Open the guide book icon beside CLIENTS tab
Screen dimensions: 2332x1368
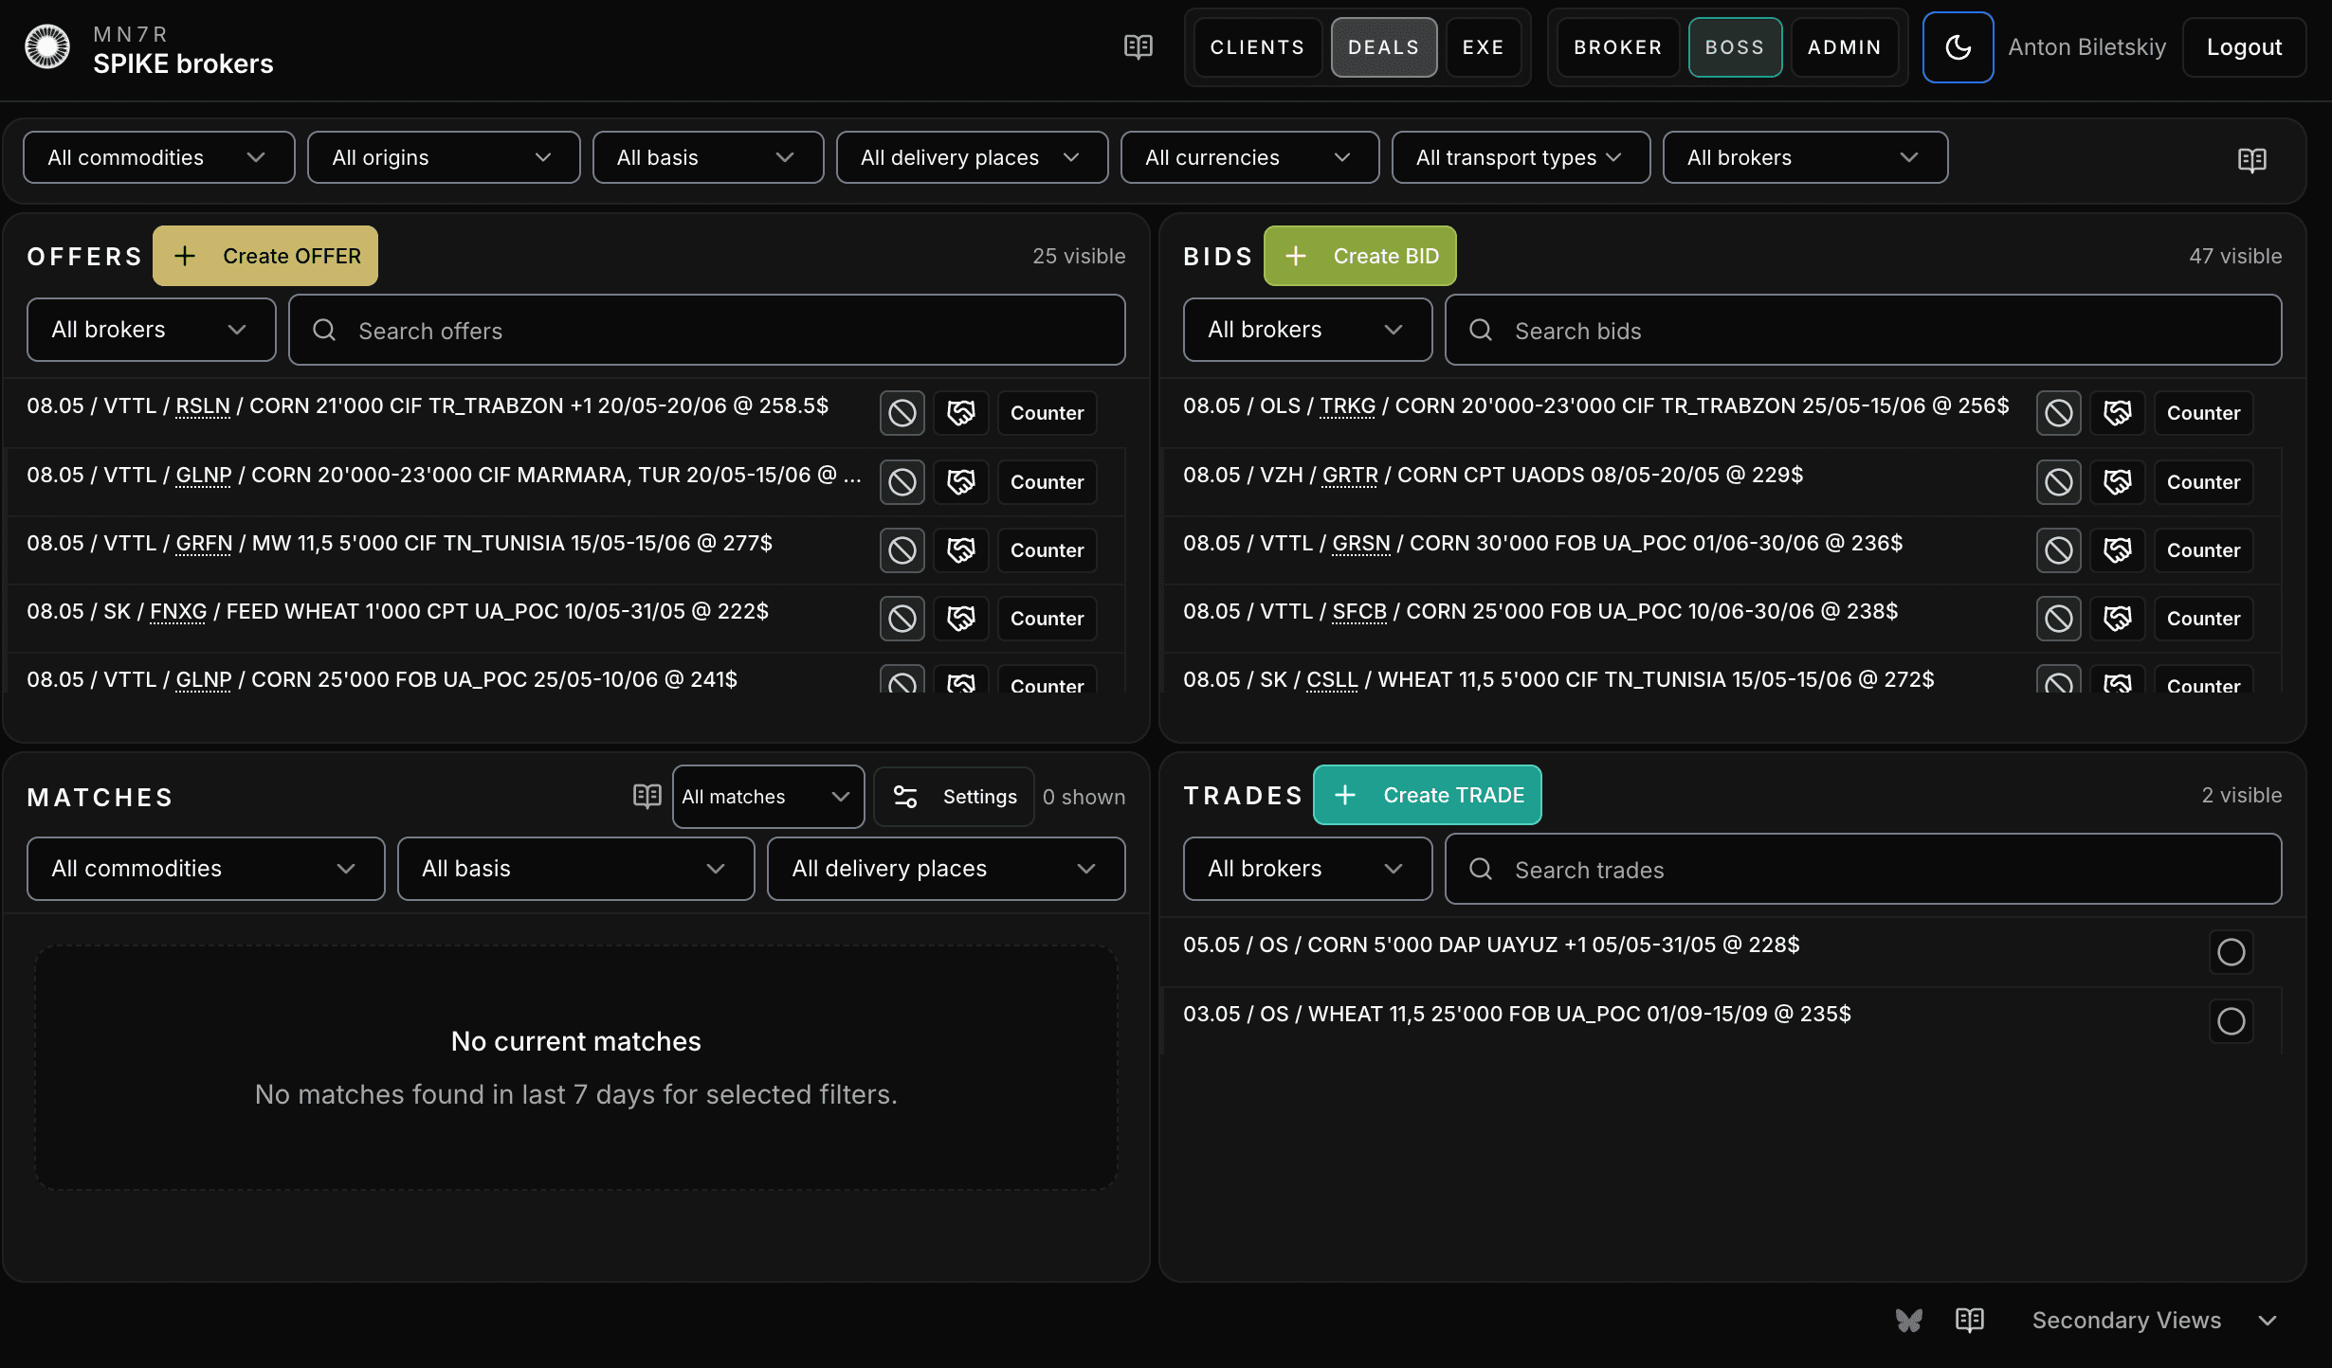pyautogui.click(x=1138, y=46)
